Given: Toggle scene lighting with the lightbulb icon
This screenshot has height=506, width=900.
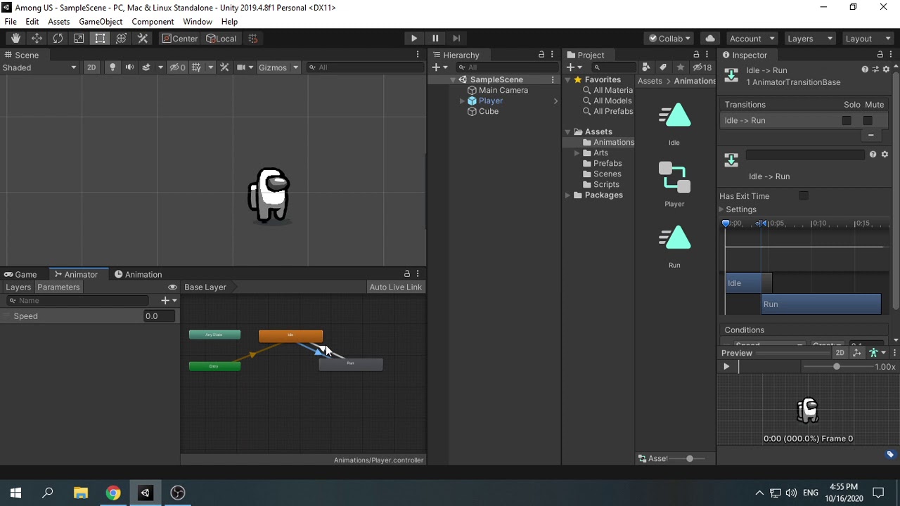Looking at the screenshot, I should pyautogui.click(x=112, y=67).
